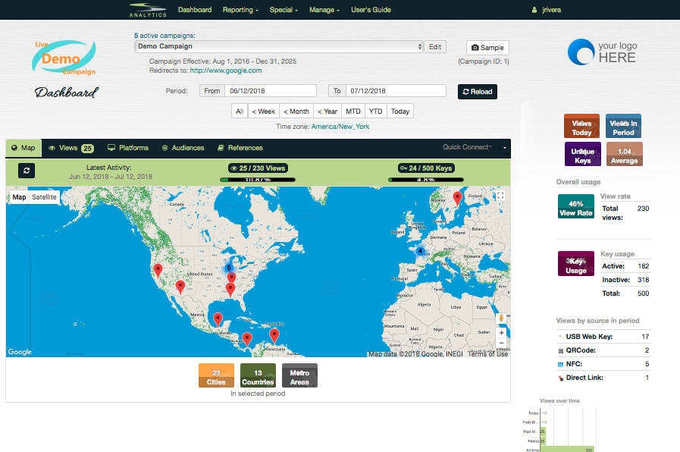Image resolution: width=680 pixels, height=452 pixels.
Task: Expand the Special menu
Action: click(x=283, y=10)
